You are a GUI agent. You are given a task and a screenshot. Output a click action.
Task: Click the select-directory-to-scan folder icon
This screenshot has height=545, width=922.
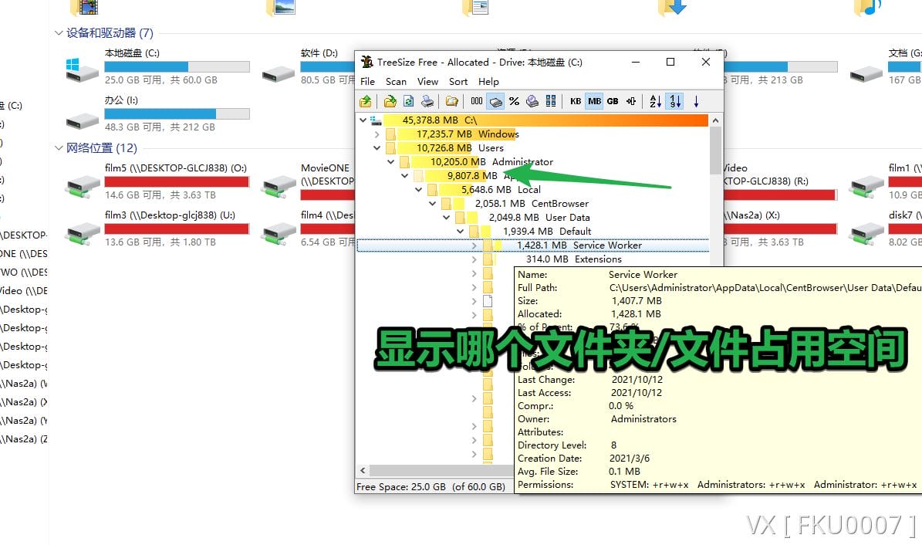[390, 101]
